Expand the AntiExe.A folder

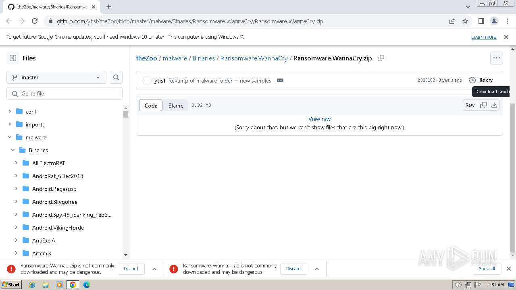16,240
